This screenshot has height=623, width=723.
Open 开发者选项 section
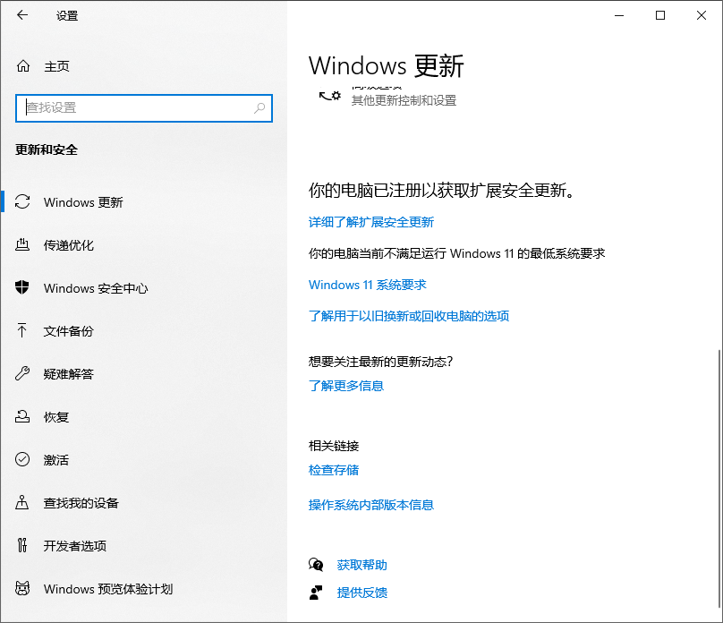pyautogui.click(x=143, y=545)
